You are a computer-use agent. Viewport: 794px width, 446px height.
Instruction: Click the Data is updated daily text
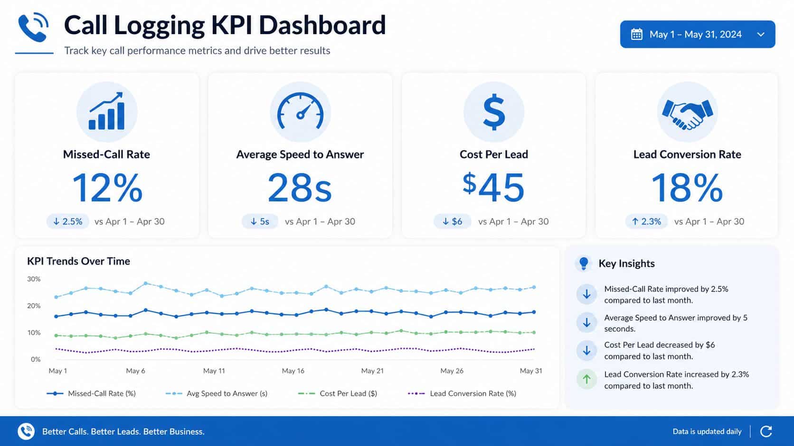tap(707, 431)
